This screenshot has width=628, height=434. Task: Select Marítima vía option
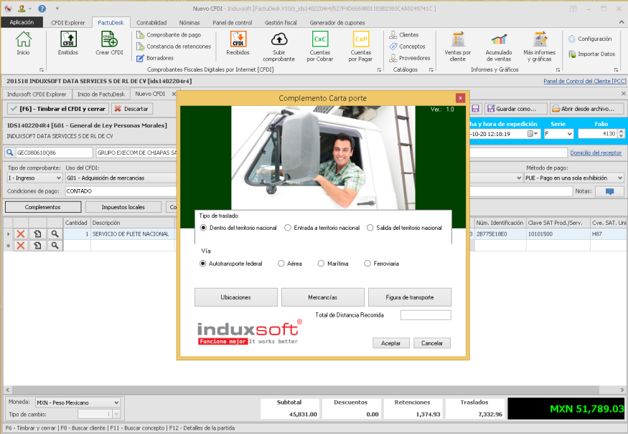pos(321,264)
